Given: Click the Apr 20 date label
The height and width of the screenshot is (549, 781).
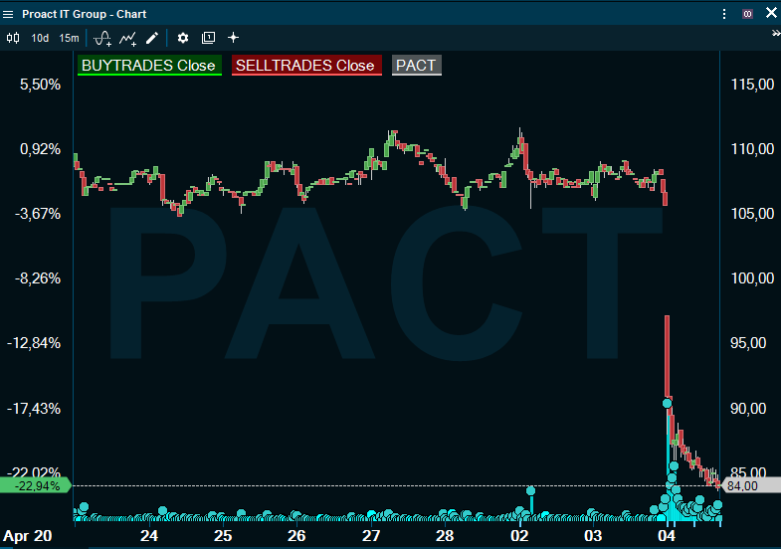Looking at the screenshot, I should (x=28, y=536).
